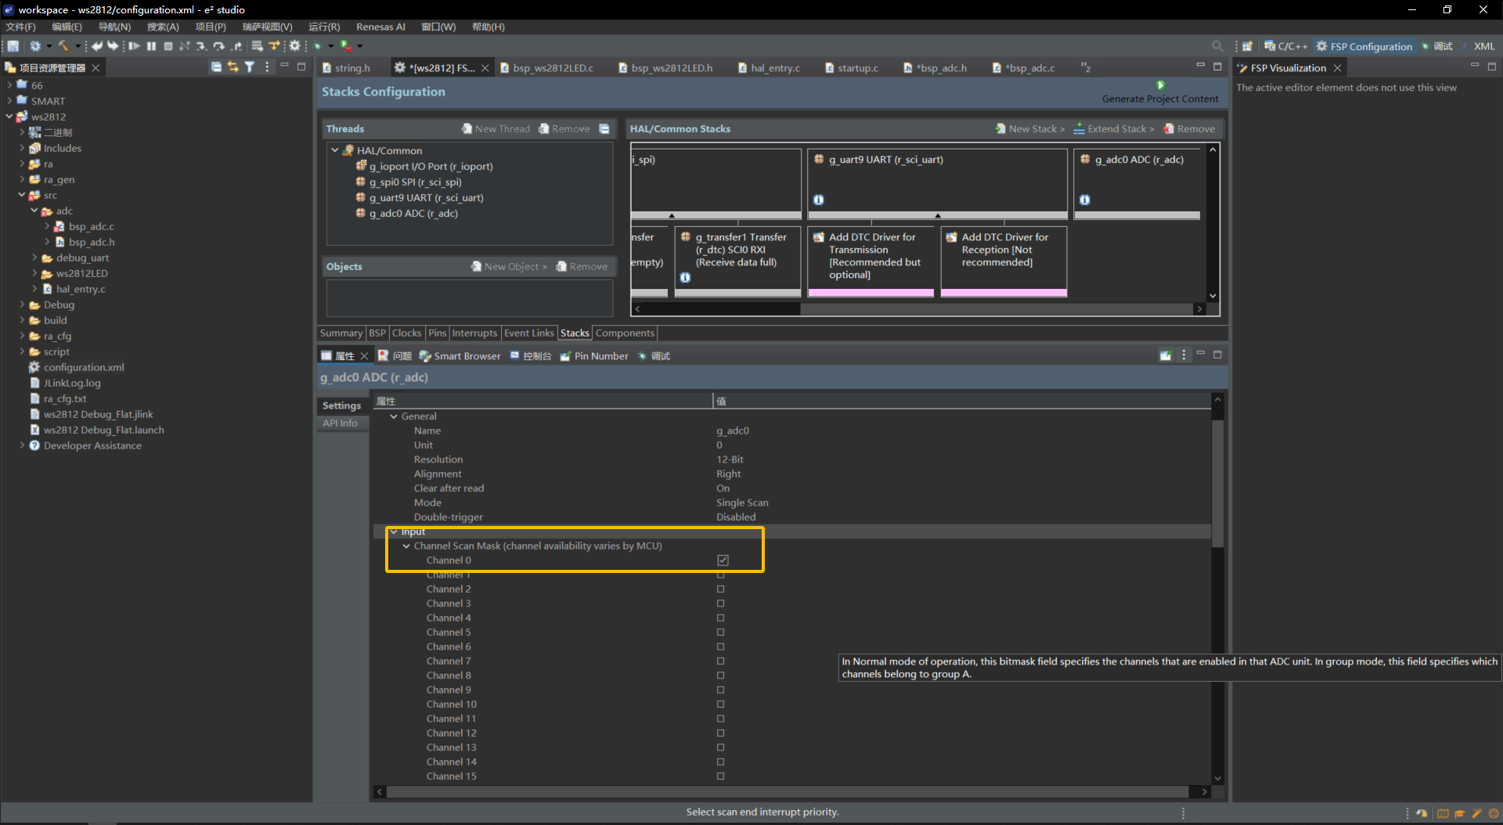1503x825 pixels.
Task: Click info icon on g_transfer1 Transfer block
Action: click(686, 277)
